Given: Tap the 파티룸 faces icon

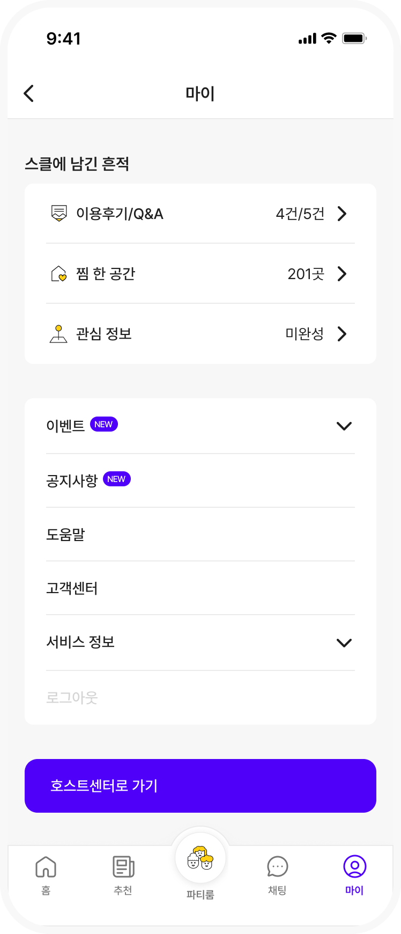Looking at the screenshot, I should 200,858.
